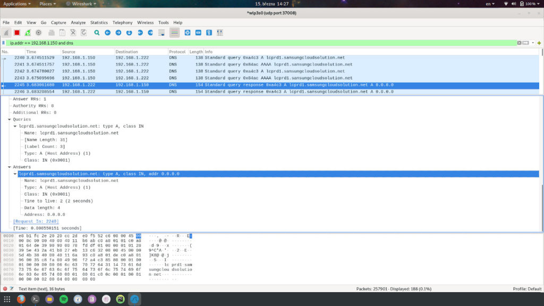Open Find a packet magnifier
The width and height of the screenshot is (544, 306).
tap(97, 32)
